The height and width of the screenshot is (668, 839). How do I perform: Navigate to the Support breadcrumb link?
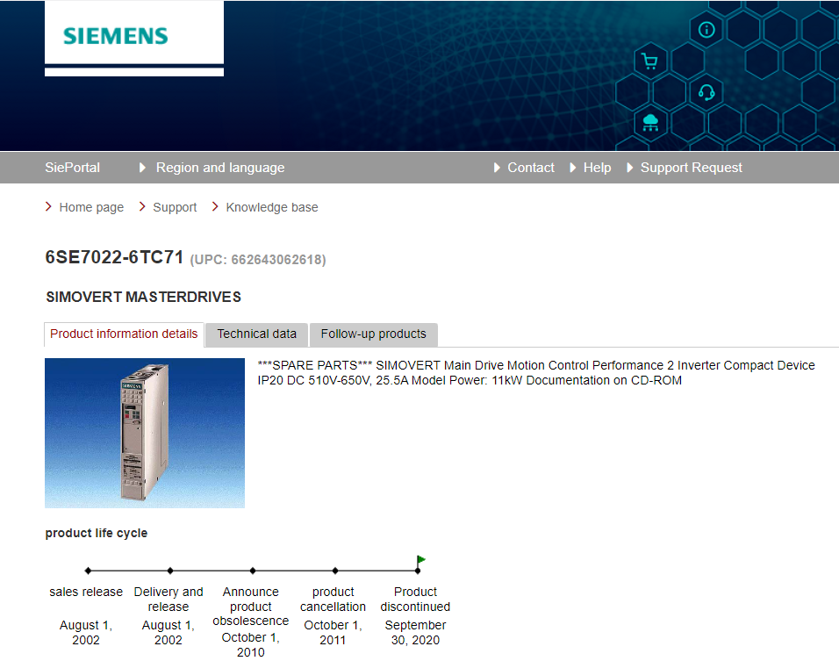175,207
